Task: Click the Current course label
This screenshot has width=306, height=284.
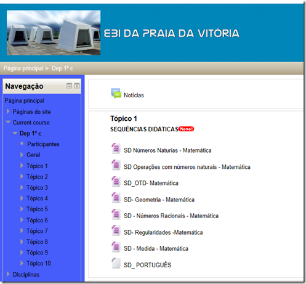Action: pyautogui.click(x=31, y=123)
